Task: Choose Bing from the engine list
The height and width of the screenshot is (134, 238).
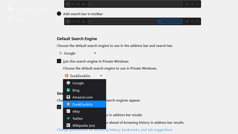Action: (84, 90)
